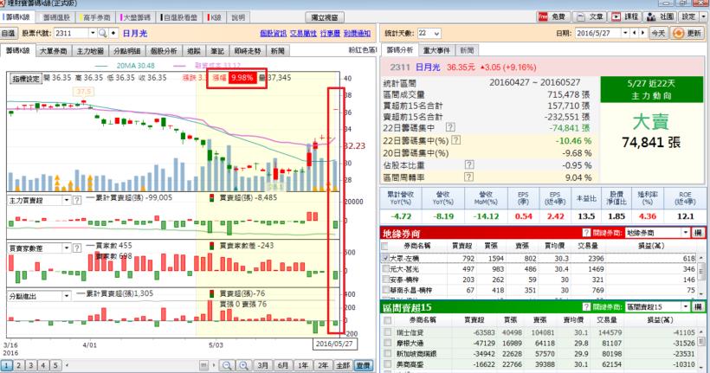Switch to the 分點明細 tab
The image size is (710, 373).
(x=126, y=51)
